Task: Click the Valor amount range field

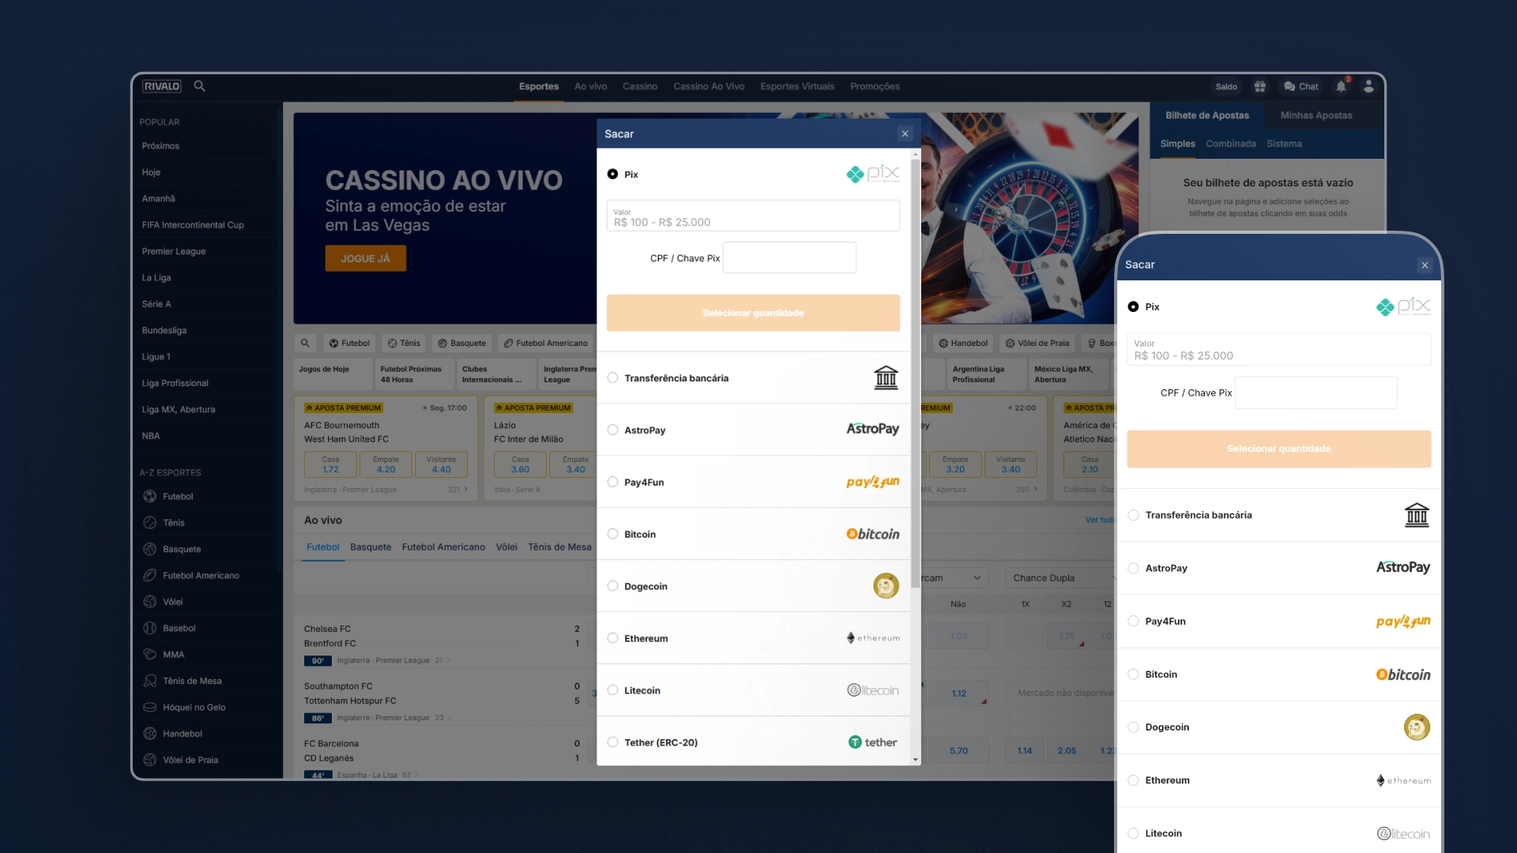Action: (x=753, y=216)
